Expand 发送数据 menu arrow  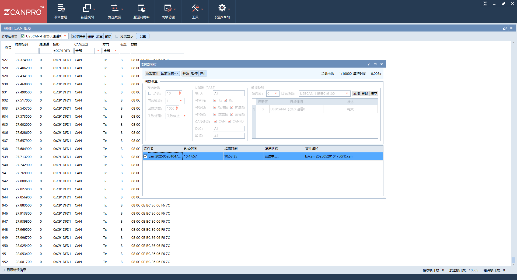tap(122, 9)
